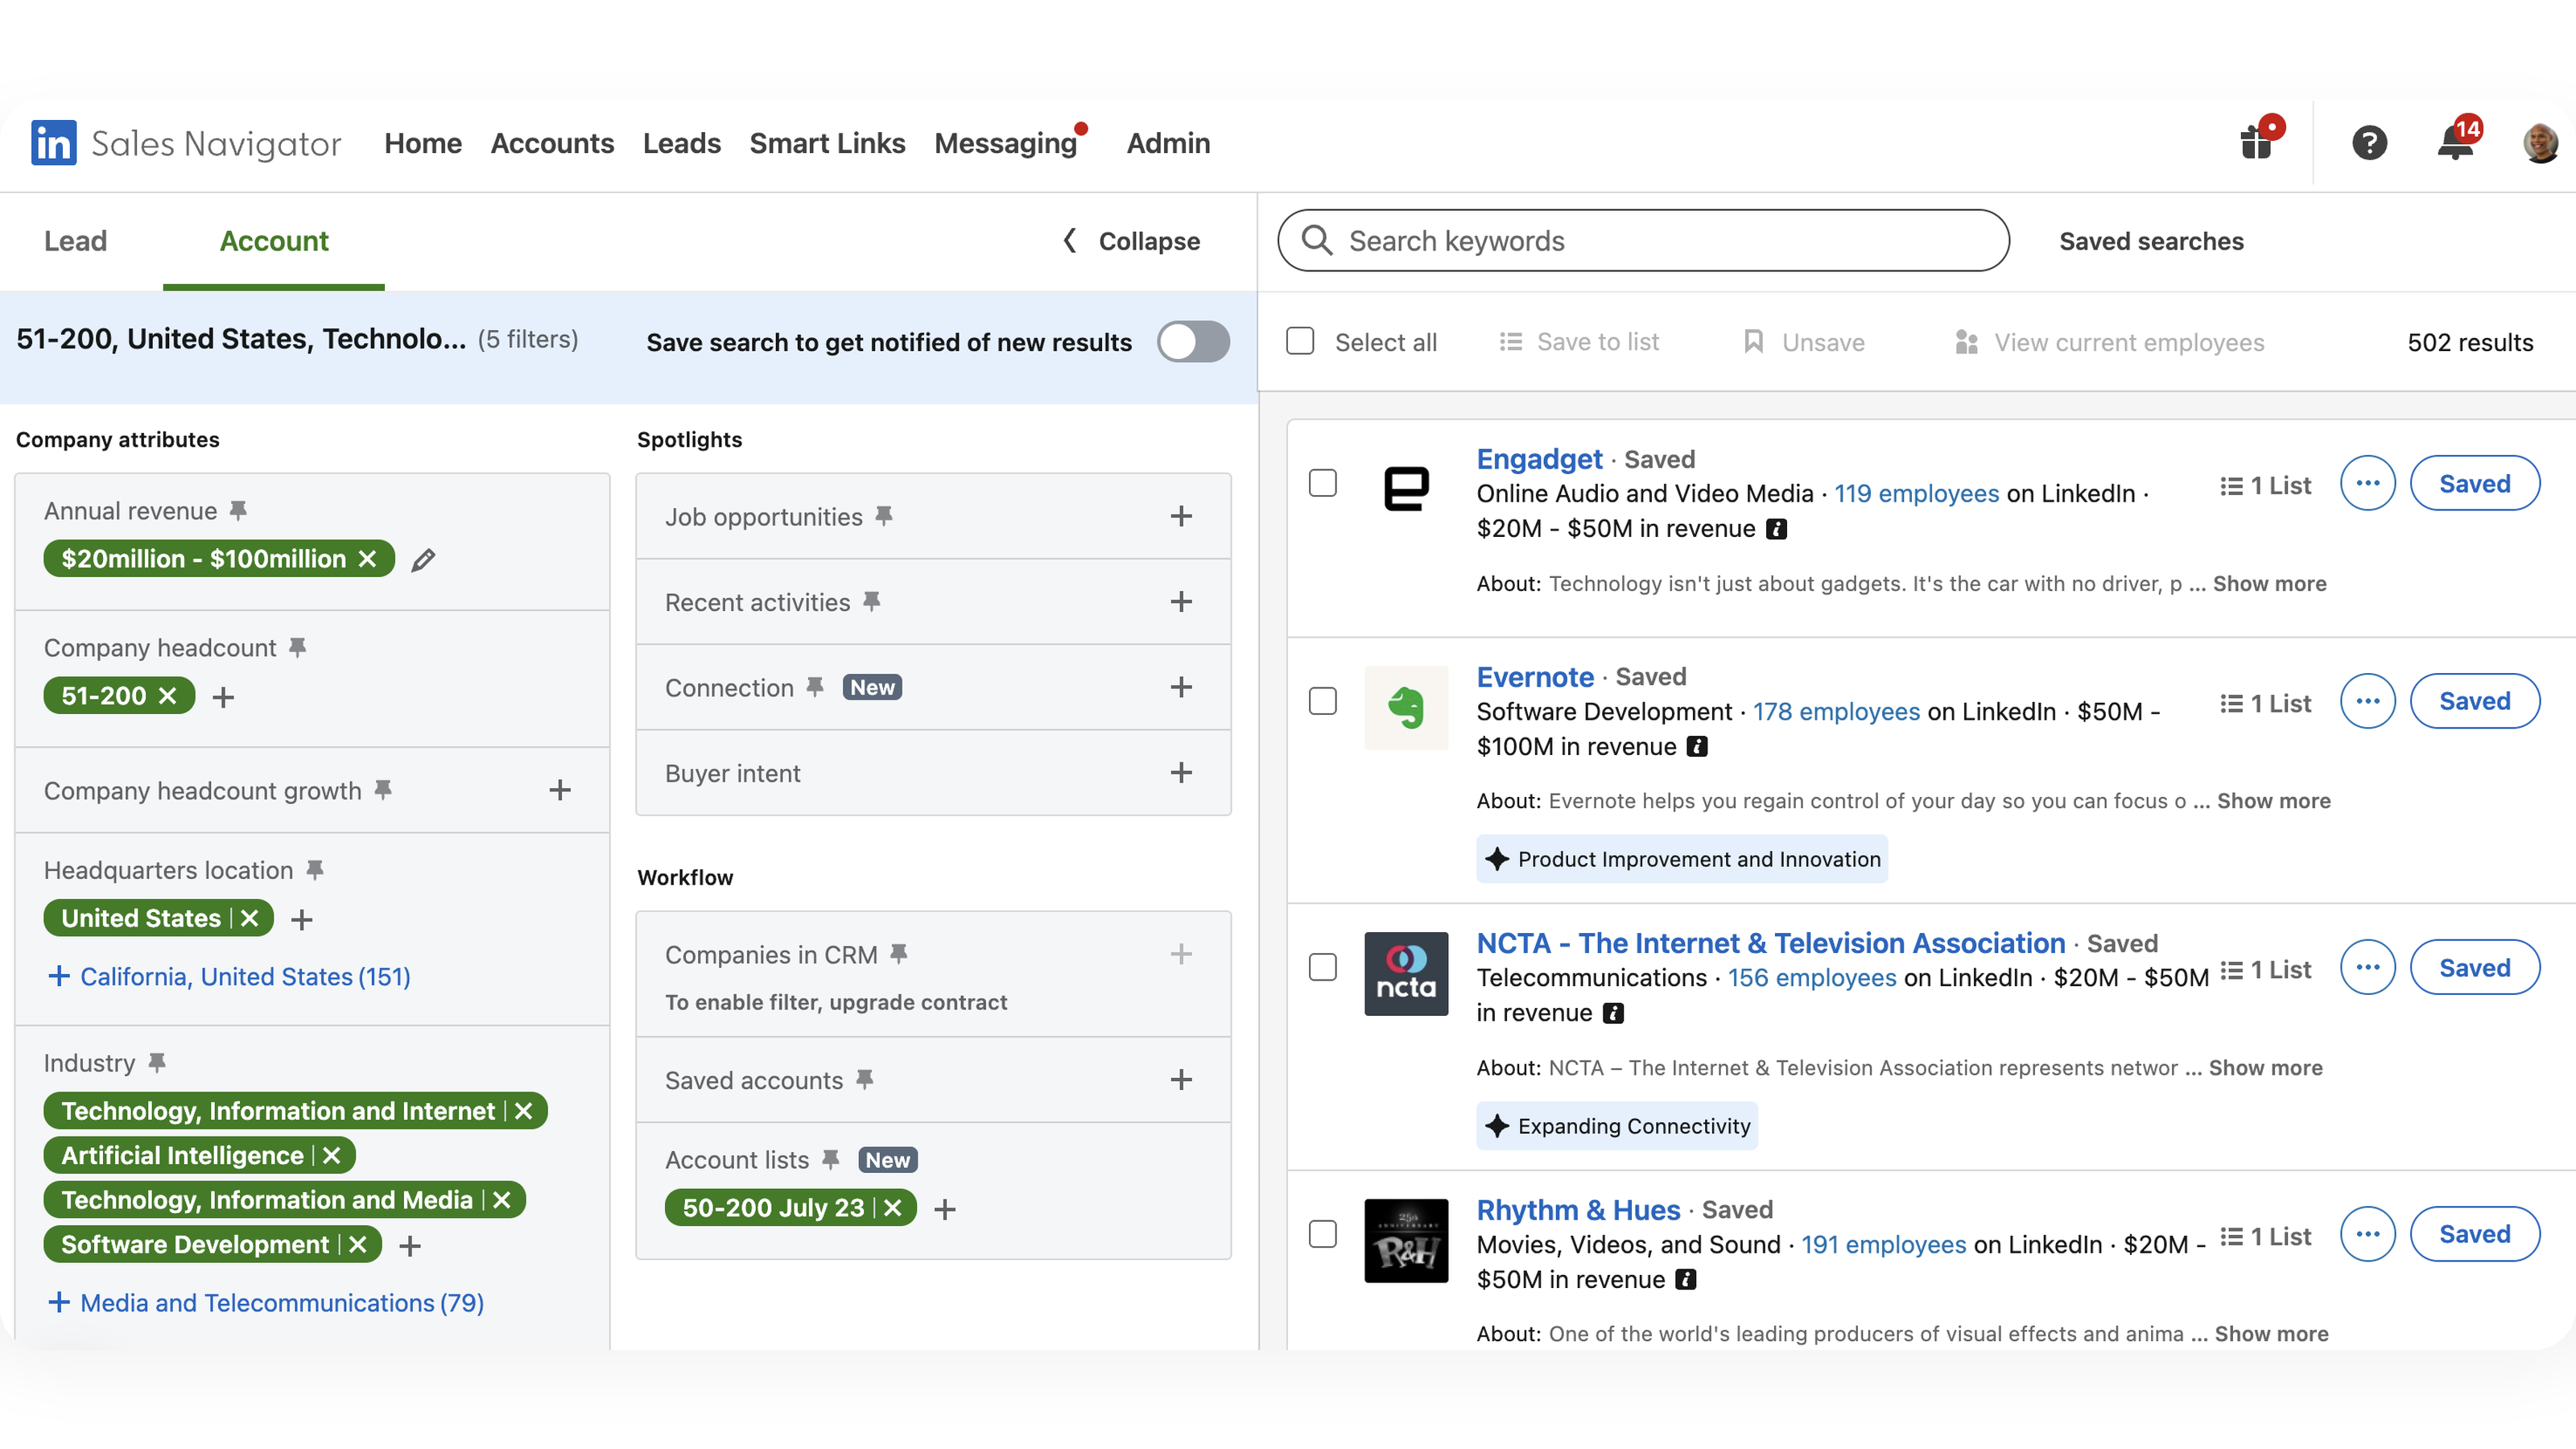
Task: Toggle save search notifications switch
Action: coord(1193,342)
